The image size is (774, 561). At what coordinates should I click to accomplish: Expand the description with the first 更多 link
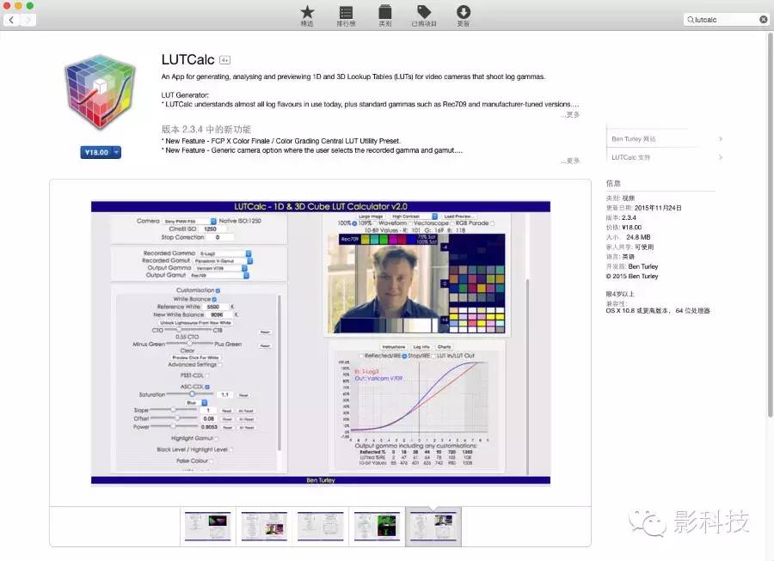coord(570,114)
